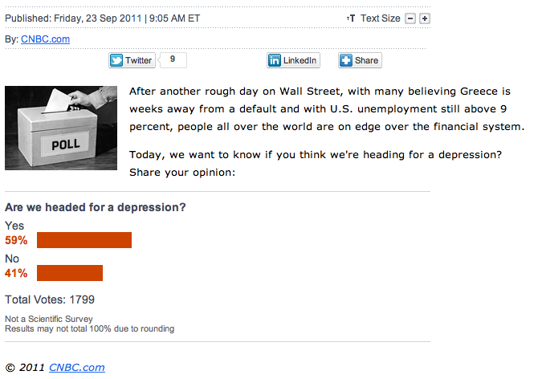Screen dimensions: 538x379
Task: Click the published date and time line
Action: pyautogui.click(x=103, y=18)
